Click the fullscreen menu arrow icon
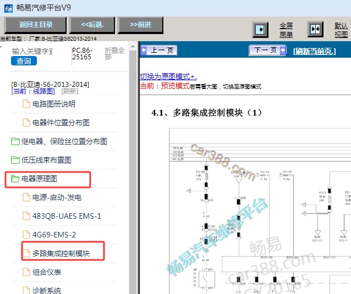 pos(260,30)
